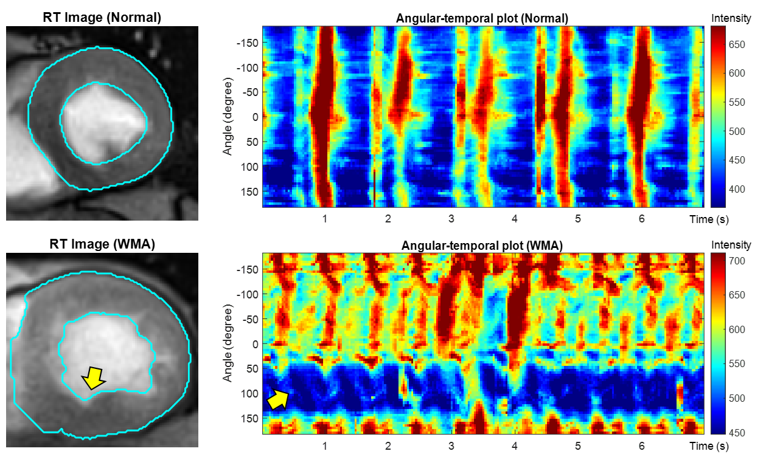Select the top MRI short-axis image
769x454 pixels.
[x=102, y=123]
